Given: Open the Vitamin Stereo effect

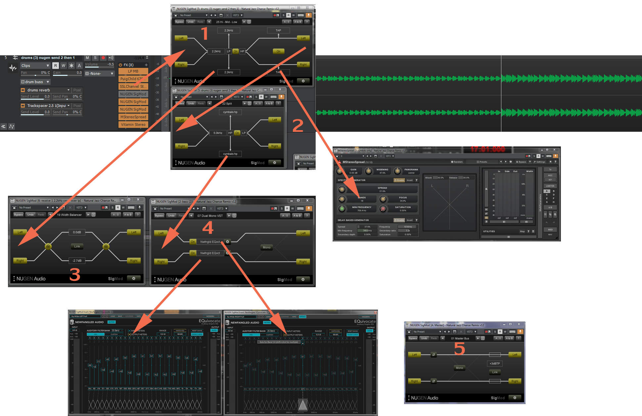Looking at the screenshot, I should click(133, 125).
